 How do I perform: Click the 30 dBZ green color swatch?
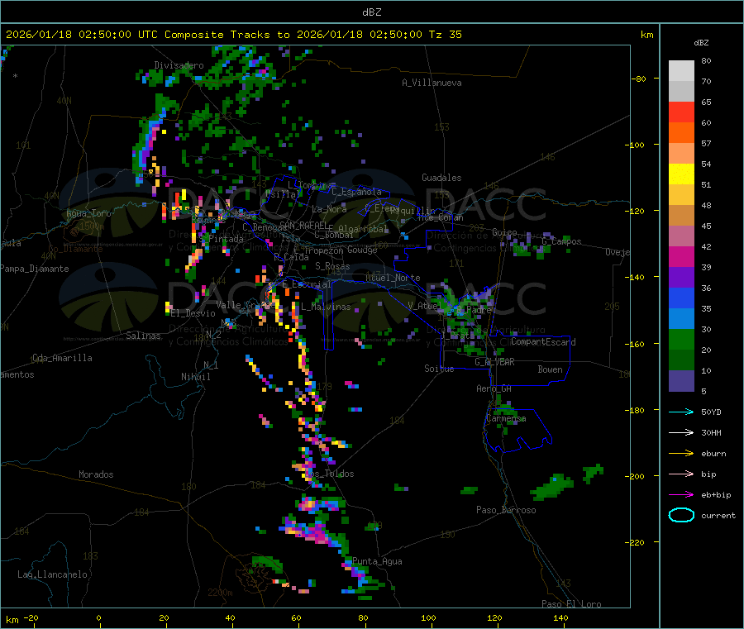click(681, 339)
